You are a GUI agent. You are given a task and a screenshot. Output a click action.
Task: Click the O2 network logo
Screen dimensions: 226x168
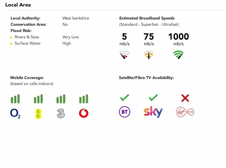point(15,113)
